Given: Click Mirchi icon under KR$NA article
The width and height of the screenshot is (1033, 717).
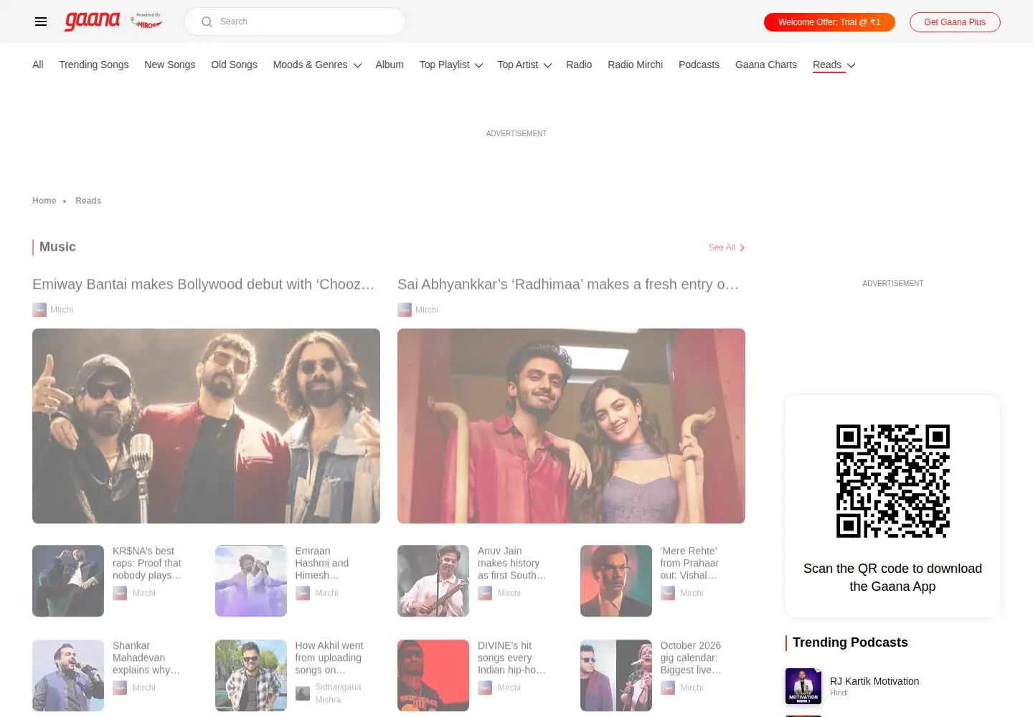Looking at the screenshot, I should pyautogui.click(x=120, y=593).
